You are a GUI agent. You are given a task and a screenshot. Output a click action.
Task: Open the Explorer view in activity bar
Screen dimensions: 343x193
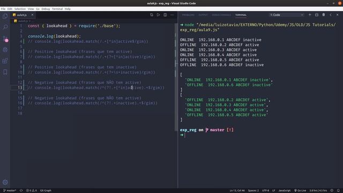(5, 16)
